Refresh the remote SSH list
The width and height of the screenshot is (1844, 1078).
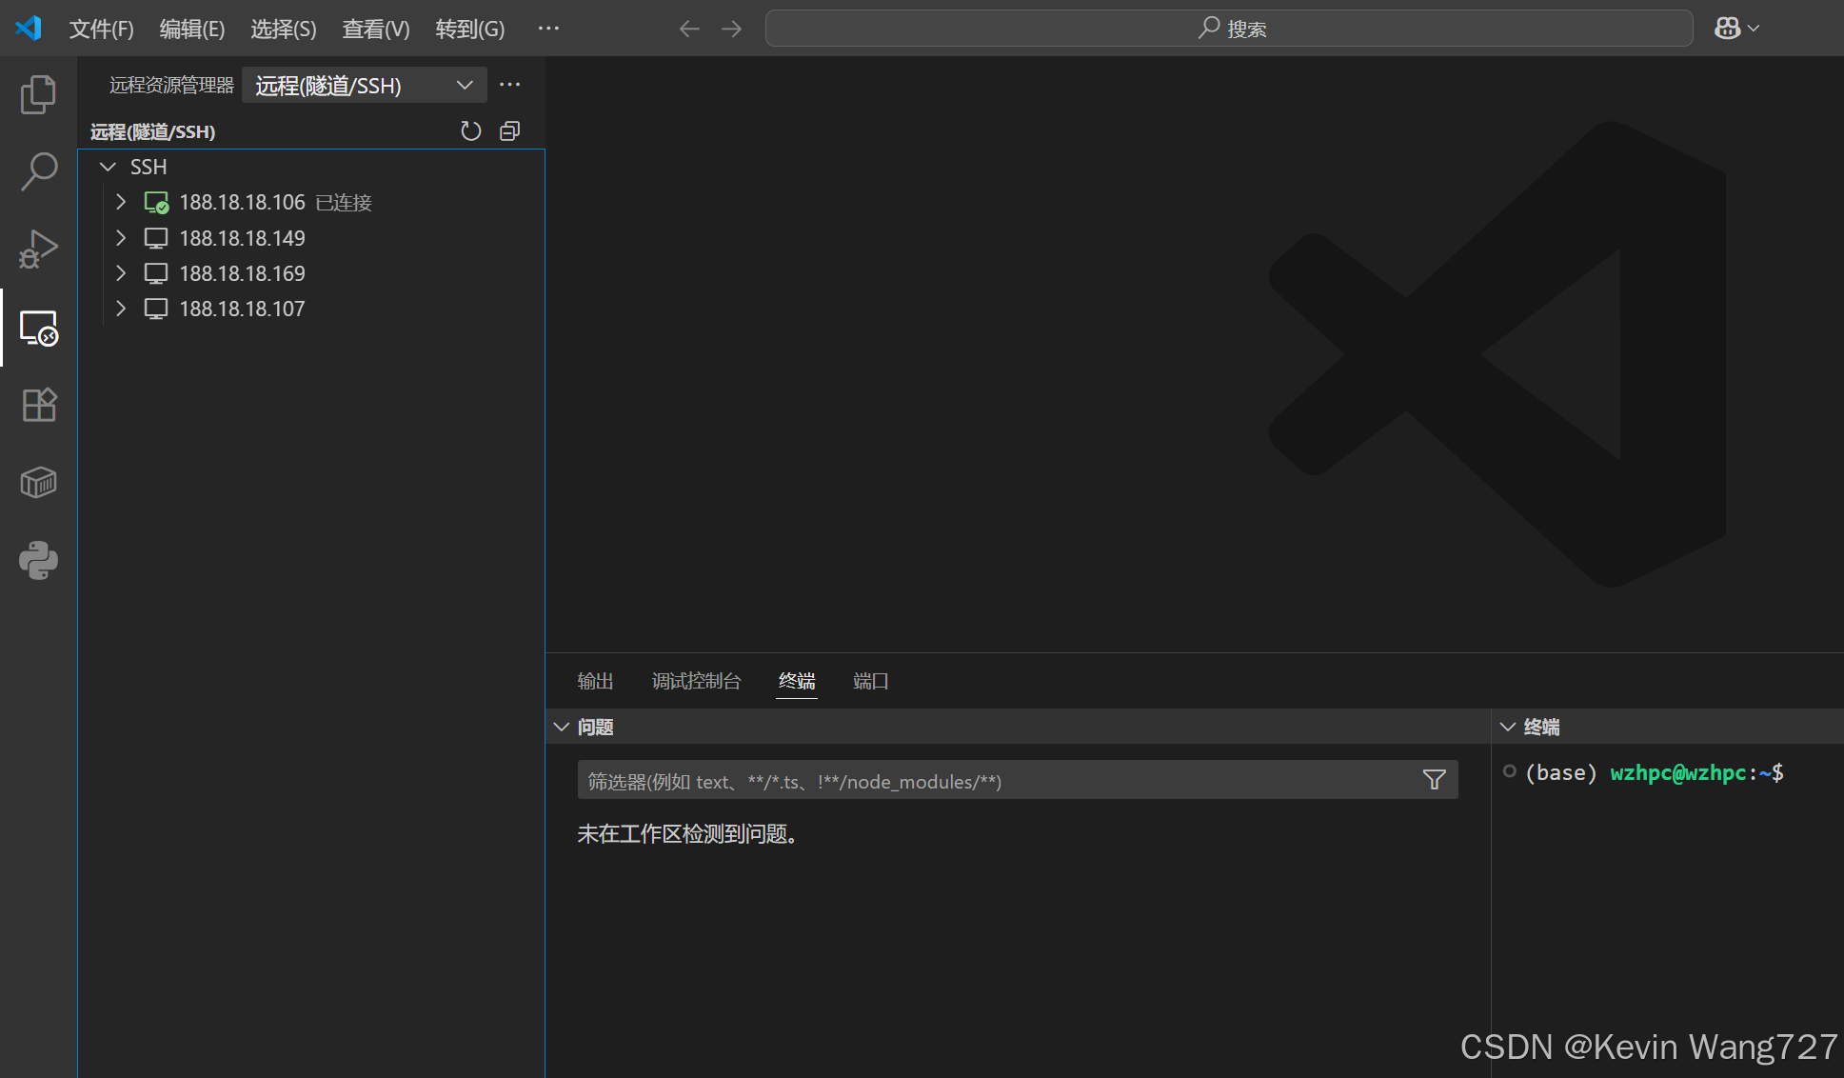tap(470, 130)
